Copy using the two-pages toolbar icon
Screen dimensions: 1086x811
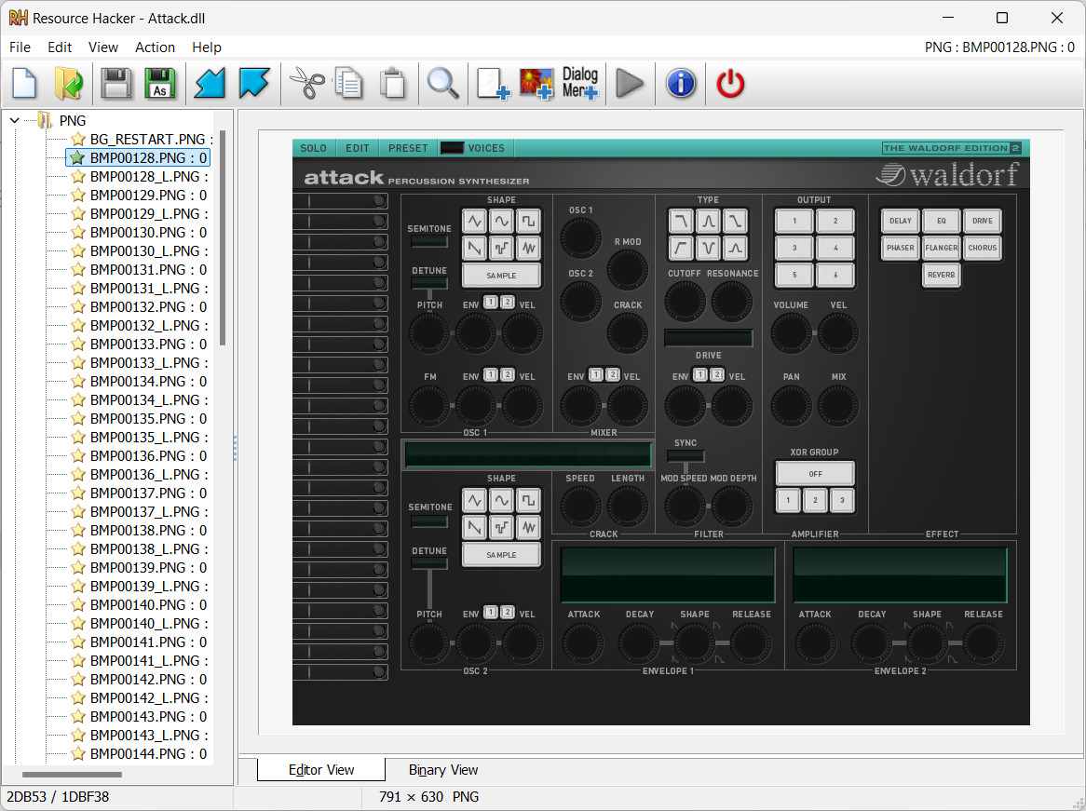click(349, 84)
